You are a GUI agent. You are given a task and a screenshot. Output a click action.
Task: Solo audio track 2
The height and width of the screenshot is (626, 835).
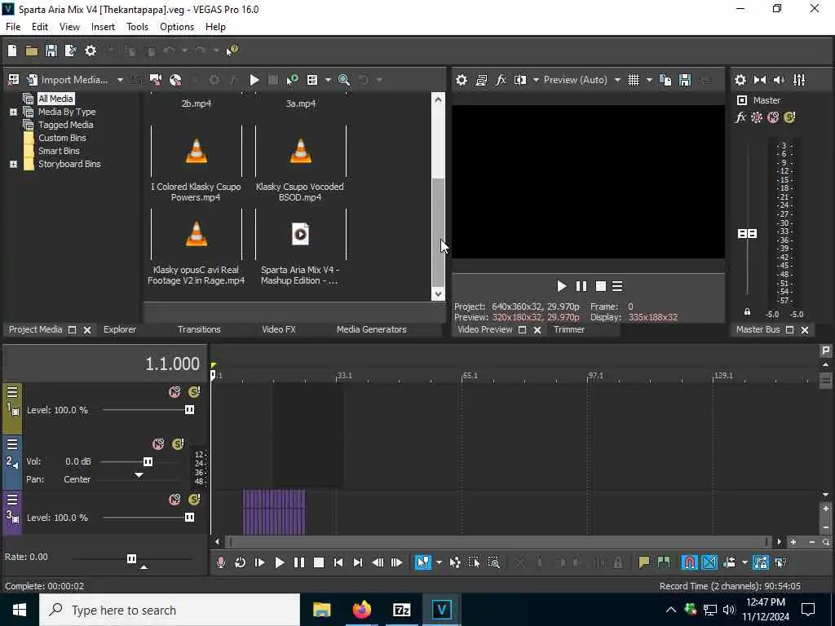(178, 444)
